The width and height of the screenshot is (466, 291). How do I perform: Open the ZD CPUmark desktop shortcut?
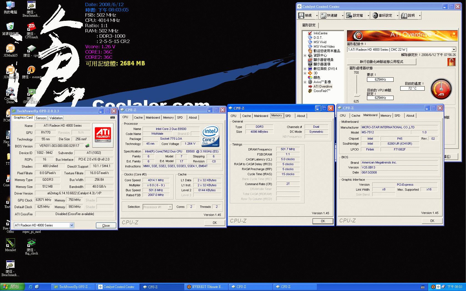coord(31,30)
